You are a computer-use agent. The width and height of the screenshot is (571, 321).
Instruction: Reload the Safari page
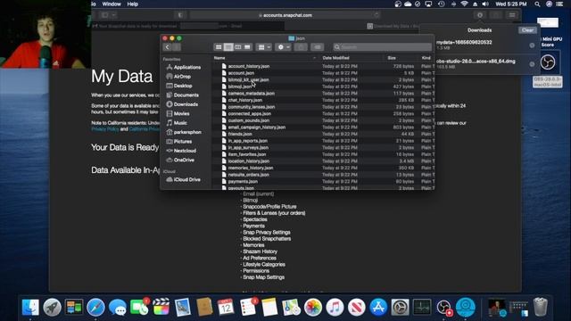tap(377, 15)
